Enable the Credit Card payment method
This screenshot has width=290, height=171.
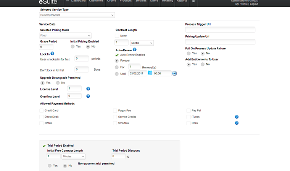tap(42, 111)
